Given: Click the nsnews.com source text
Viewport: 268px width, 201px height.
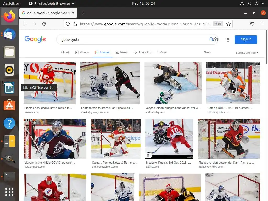Looking at the screenshot, I should [32, 112].
